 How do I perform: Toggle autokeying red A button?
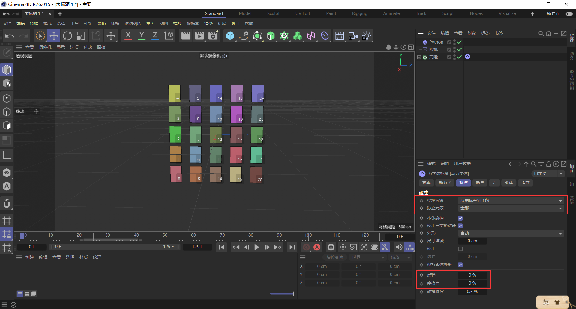pos(317,247)
